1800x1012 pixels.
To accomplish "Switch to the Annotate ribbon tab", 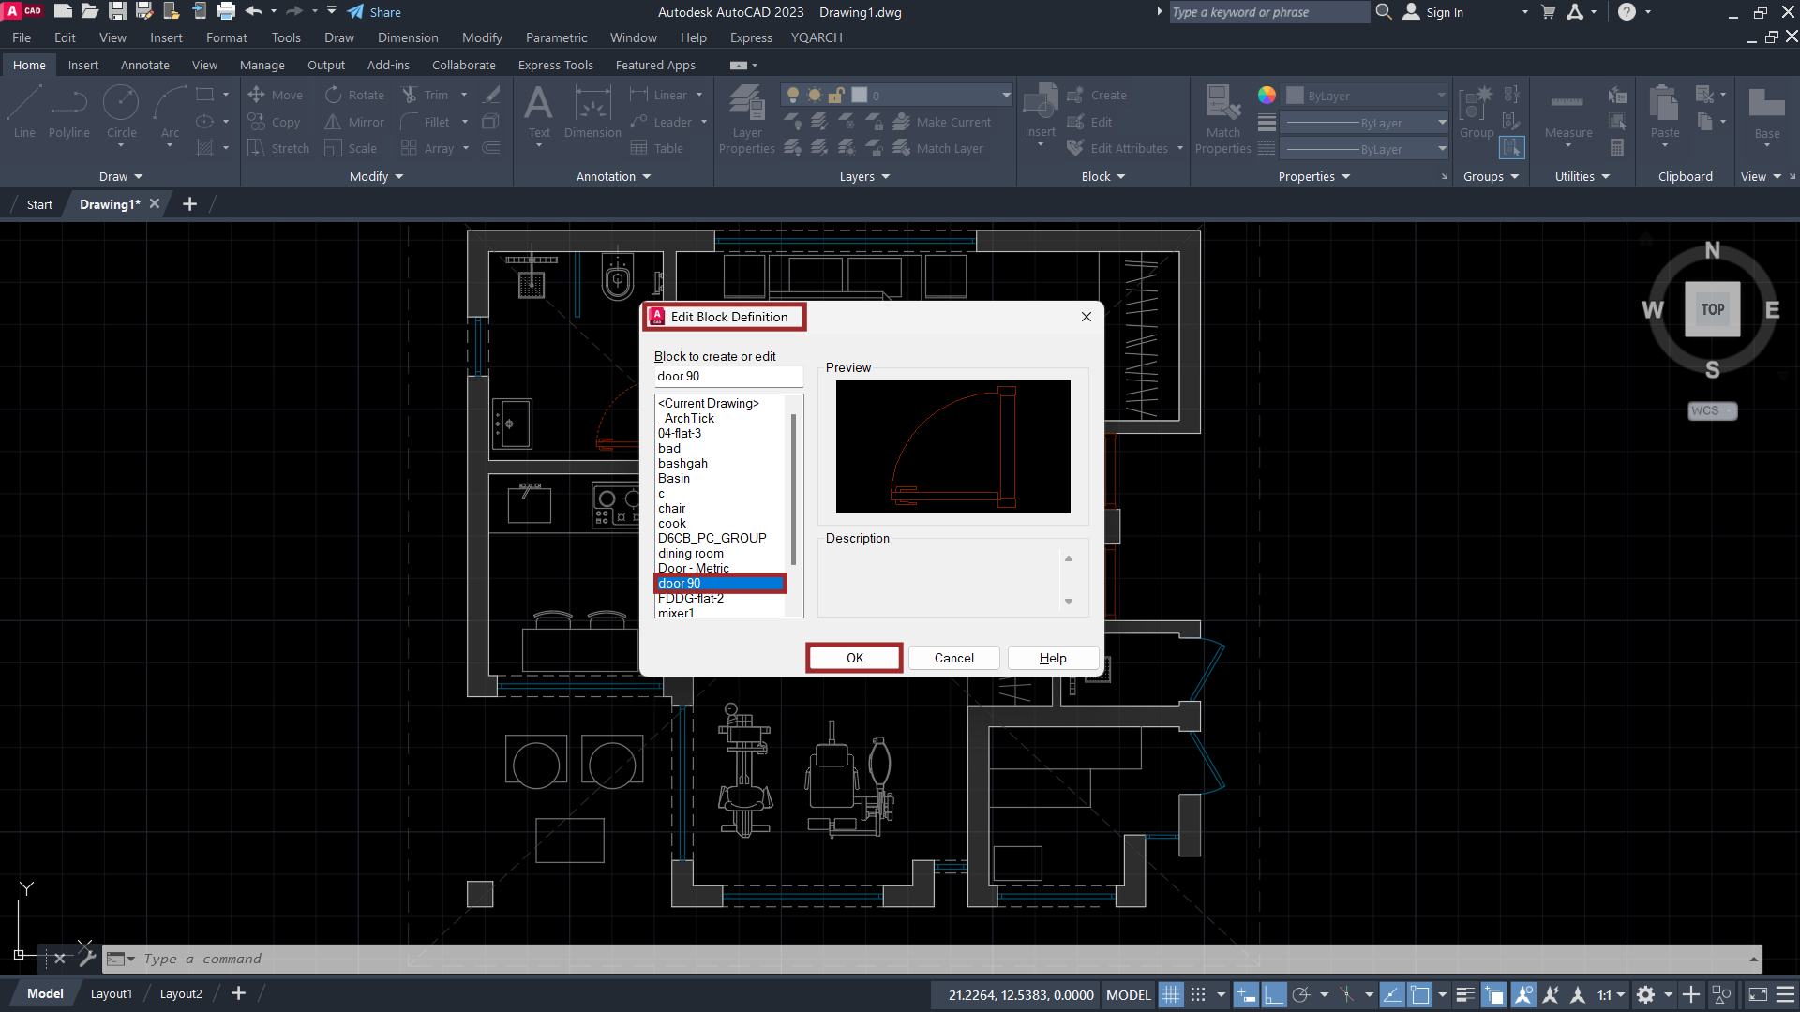I will 144,65.
